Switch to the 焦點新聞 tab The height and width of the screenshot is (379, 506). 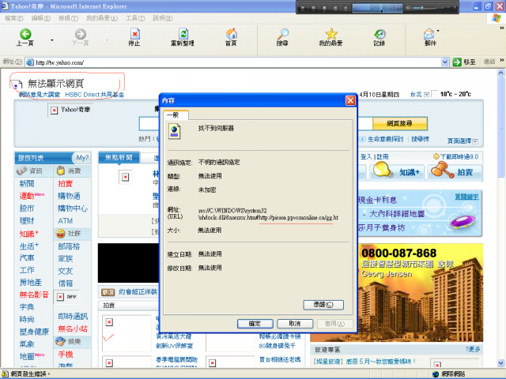click(x=119, y=157)
